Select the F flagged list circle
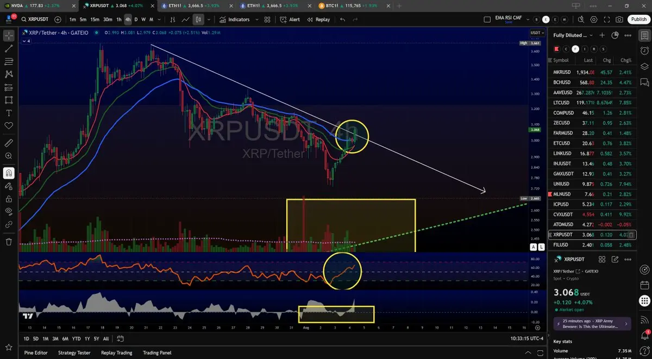Screen dimensions: 652x359 pos(575,49)
